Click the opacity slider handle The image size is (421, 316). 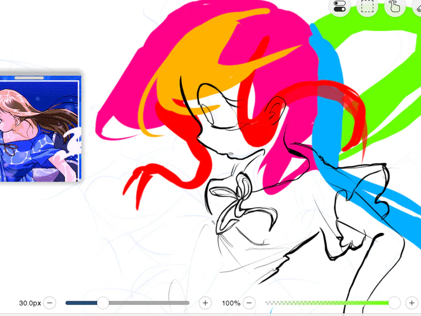394,303
